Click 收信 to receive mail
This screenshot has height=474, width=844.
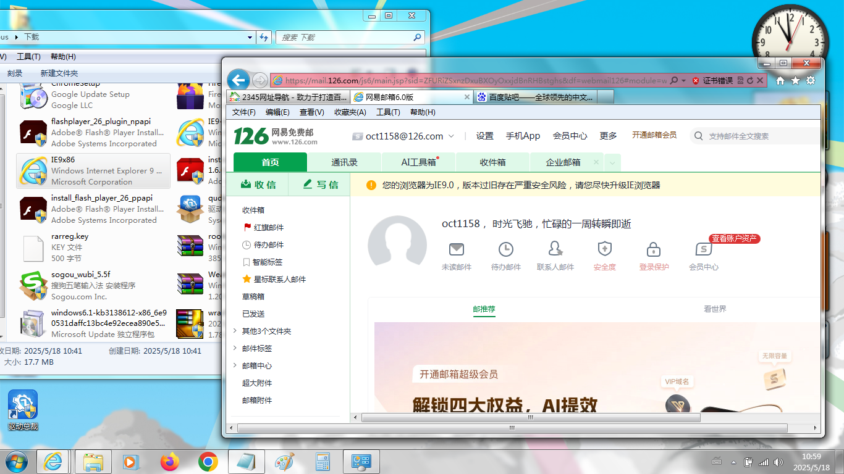pos(258,185)
